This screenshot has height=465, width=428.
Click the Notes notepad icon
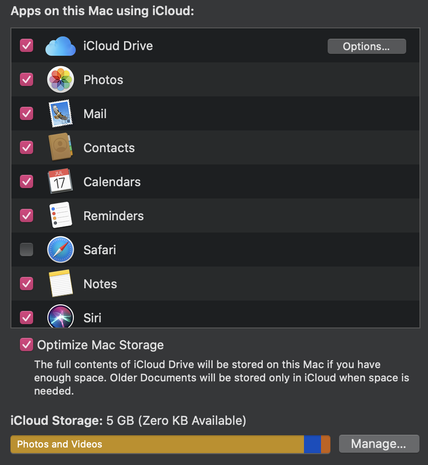click(61, 284)
